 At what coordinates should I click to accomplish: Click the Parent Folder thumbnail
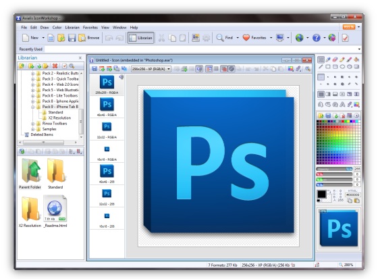30,174
